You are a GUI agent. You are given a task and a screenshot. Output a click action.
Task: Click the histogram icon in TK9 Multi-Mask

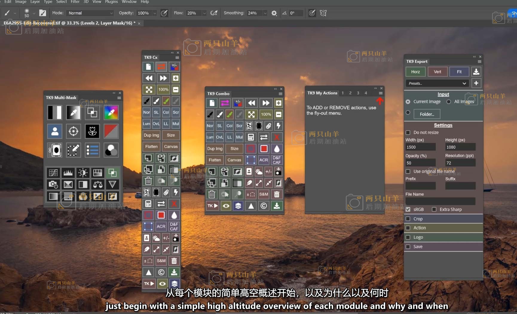tap(68, 173)
